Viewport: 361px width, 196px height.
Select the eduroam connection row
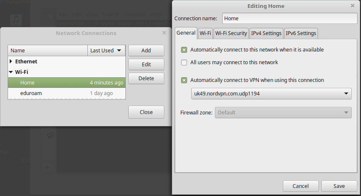pyautogui.click(x=67, y=93)
